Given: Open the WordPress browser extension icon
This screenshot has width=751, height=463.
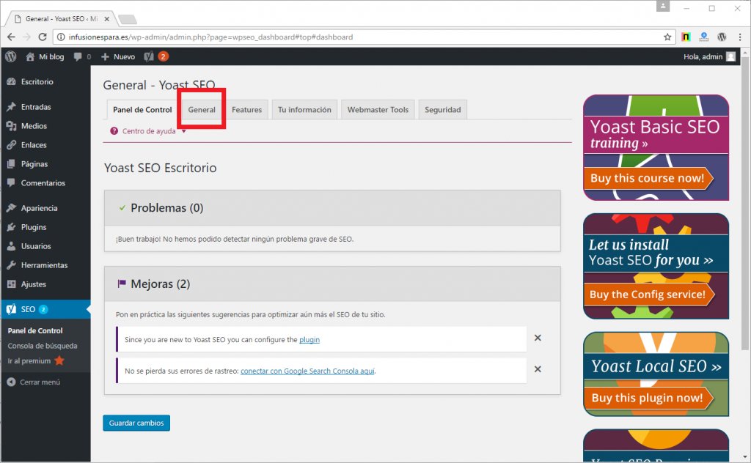Looking at the screenshot, I should (x=722, y=37).
